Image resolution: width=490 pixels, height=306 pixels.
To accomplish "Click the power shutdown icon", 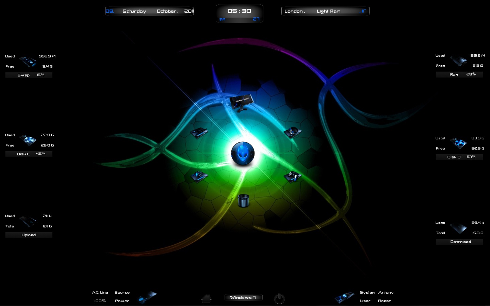I will pyautogui.click(x=279, y=299).
